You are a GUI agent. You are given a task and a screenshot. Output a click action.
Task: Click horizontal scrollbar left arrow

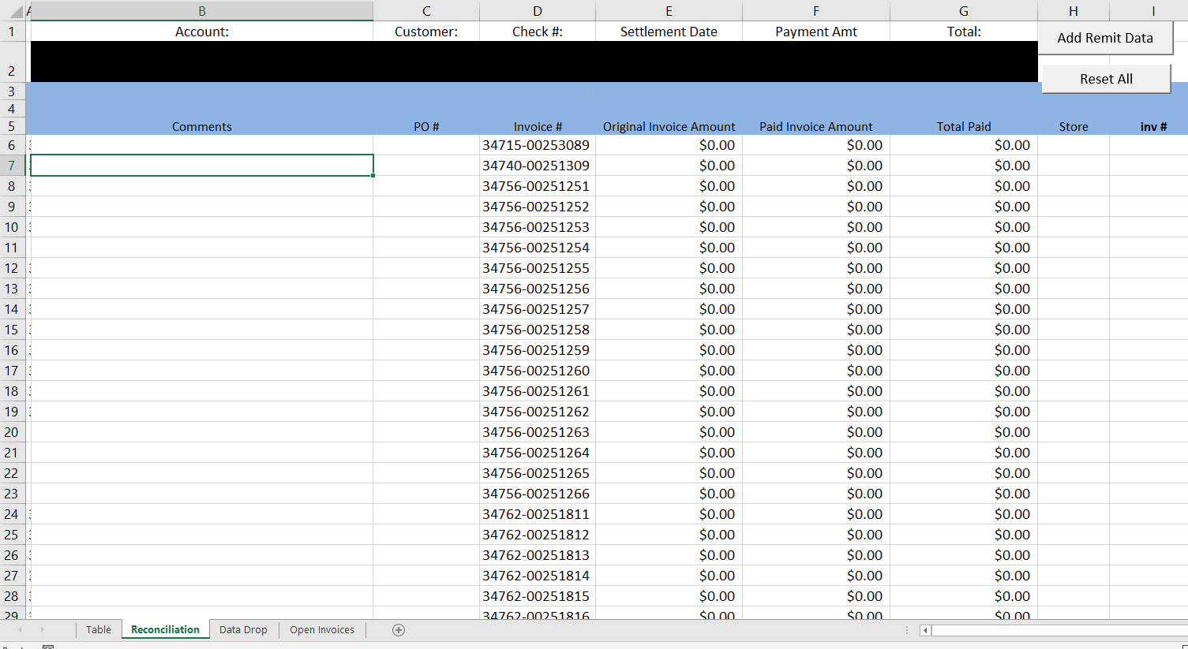[x=925, y=630]
